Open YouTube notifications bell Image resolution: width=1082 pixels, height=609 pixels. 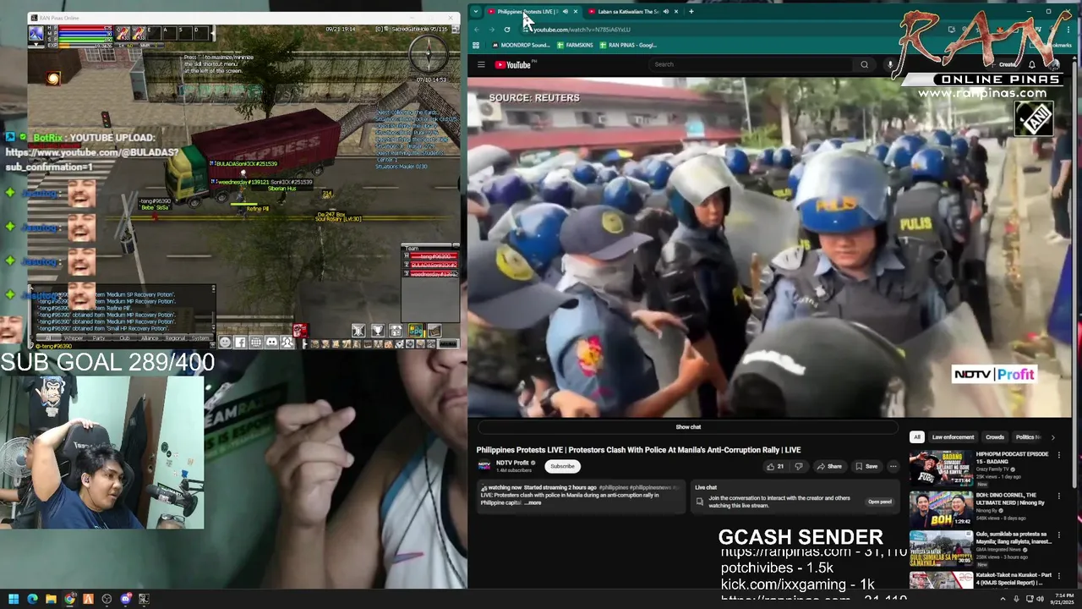click(1032, 64)
